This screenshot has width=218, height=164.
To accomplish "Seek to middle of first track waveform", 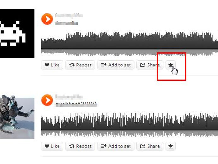I will [130, 44].
